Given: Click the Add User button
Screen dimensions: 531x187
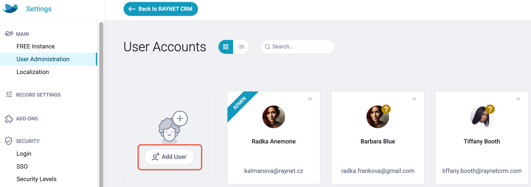Looking at the screenshot, I should pyautogui.click(x=169, y=157).
